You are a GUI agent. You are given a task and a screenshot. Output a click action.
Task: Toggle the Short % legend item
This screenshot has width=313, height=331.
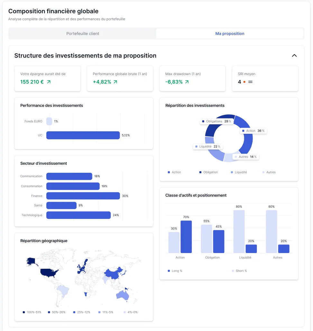(x=239, y=271)
